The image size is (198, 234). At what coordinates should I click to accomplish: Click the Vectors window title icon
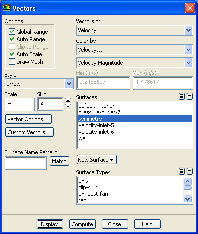(x=7, y=8)
